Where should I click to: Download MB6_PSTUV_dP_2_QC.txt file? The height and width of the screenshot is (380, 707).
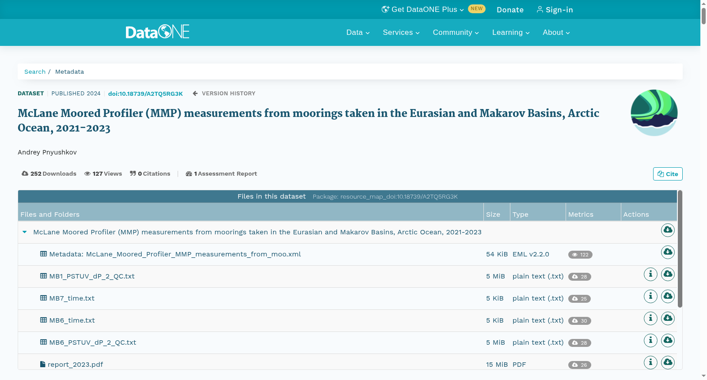pos(668,340)
